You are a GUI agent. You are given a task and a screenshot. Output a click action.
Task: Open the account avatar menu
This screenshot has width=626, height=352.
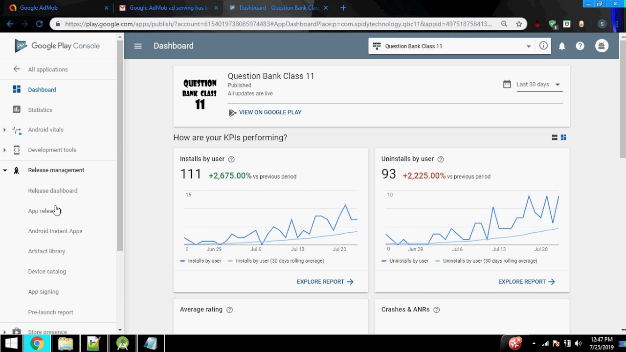click(x=602, y=46)
